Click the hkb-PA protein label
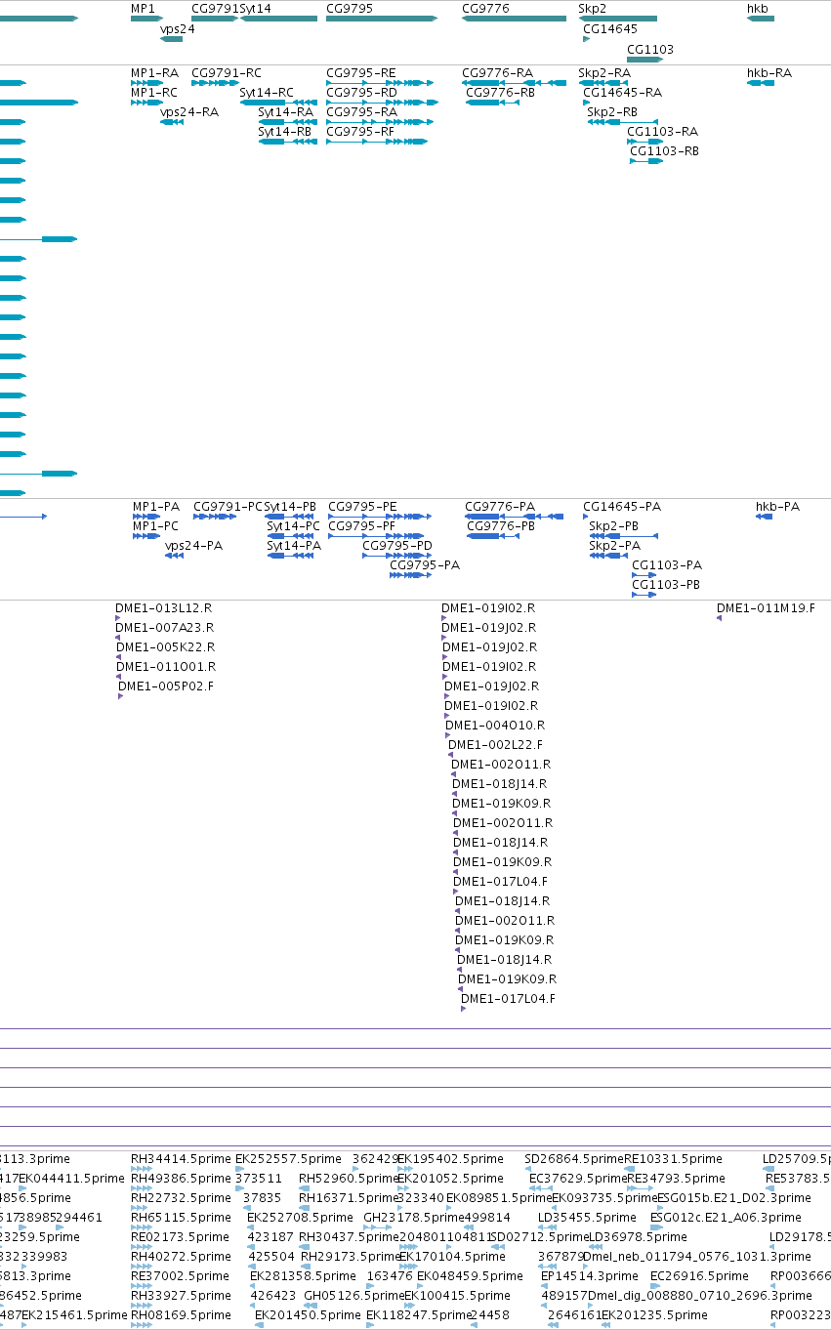Screen dimensions: 831x1330 tap(778, 506)
